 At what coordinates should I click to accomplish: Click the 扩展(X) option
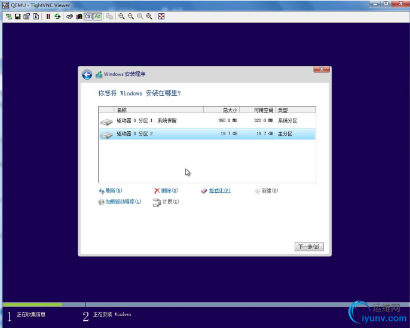[171, 202]
